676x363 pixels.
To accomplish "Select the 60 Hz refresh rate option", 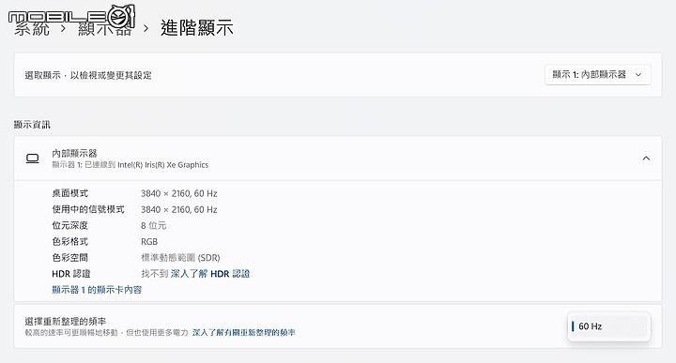I will pyautogui.click(x=608, y=326).
